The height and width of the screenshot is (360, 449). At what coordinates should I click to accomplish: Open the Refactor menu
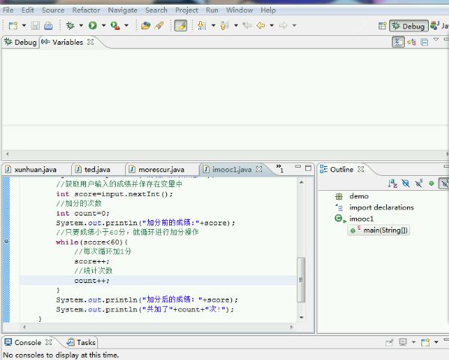pos(86,10)
